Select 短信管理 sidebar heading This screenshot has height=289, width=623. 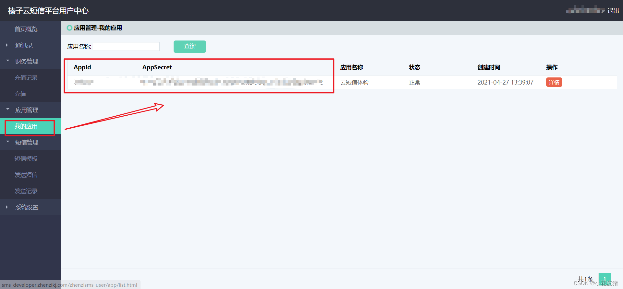(x=27, y=143)
